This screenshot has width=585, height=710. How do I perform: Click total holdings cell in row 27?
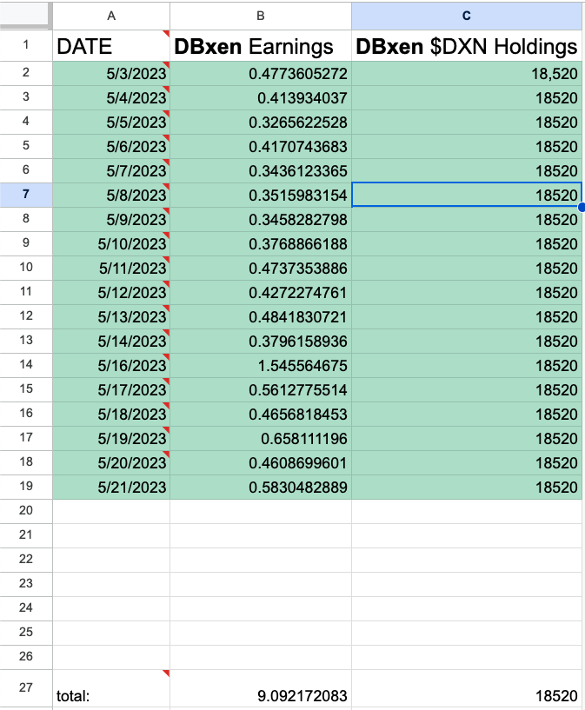coord(467,688)
